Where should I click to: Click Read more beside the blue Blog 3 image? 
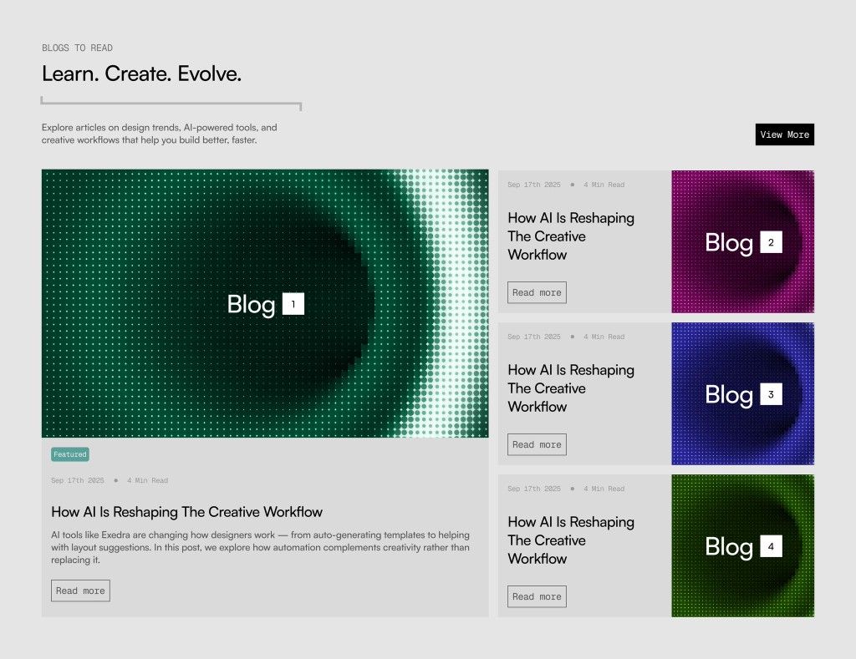[537, 444]
